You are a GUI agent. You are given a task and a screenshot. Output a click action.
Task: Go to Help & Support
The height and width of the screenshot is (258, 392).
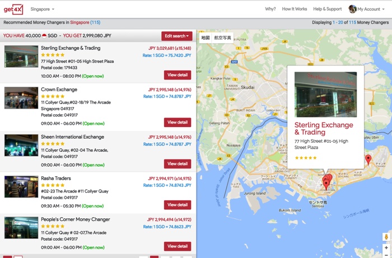click(x=327, y=9)
